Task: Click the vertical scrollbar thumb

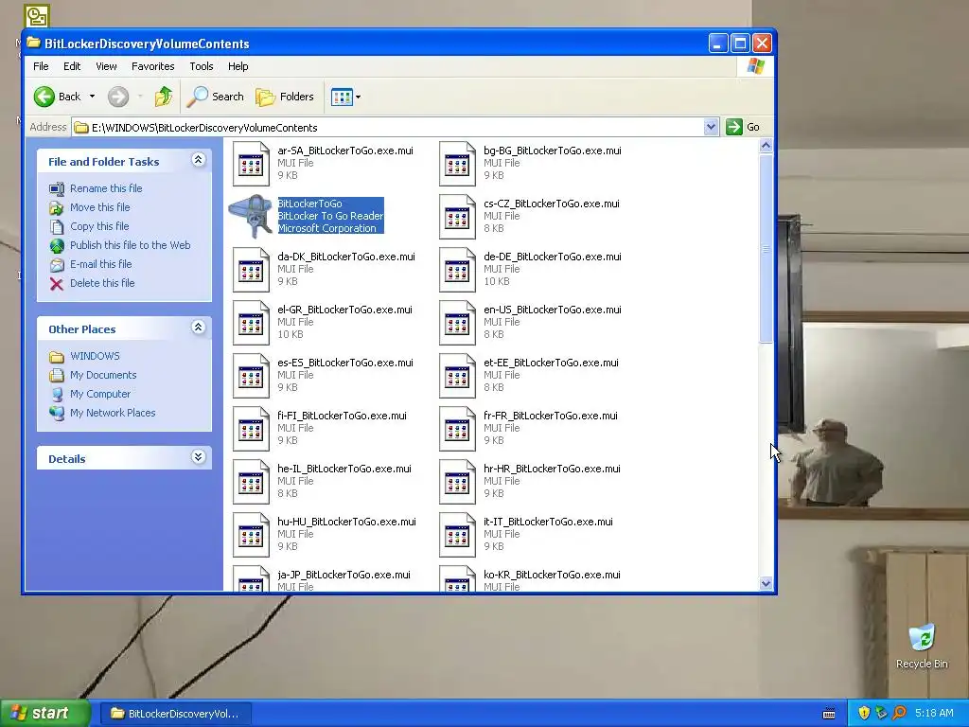Action: (x=766, y=248)
